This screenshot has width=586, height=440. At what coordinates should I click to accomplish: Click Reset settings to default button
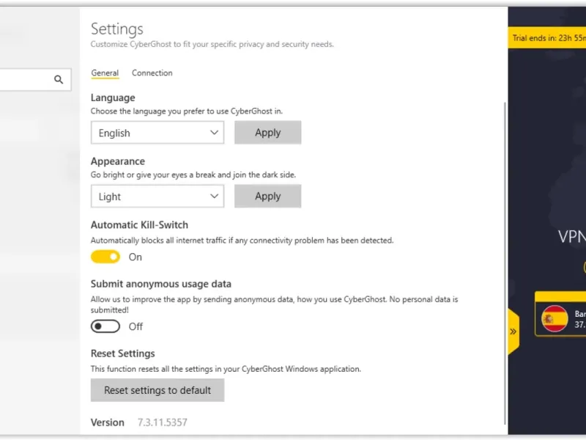tap(157, 390)
